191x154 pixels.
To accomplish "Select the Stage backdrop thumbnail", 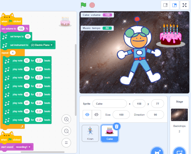I will 179,115.
